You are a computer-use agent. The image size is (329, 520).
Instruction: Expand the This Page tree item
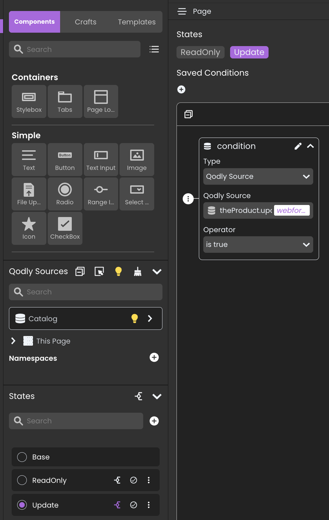[x=13, y=341]
